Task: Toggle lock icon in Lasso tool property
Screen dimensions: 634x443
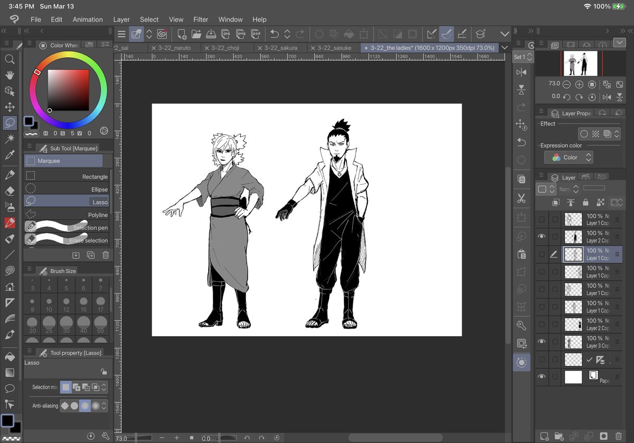Action: tap(104, 372)
